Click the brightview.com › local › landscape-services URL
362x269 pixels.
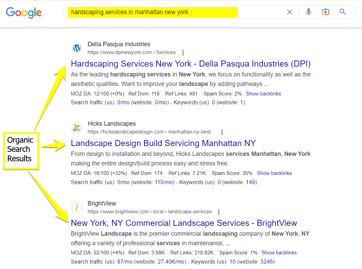(149, 212)
